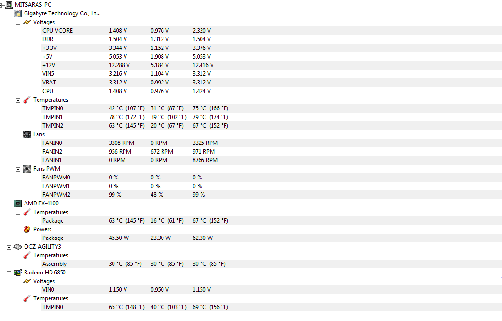Click the Radeon Temperatures thermometer icon

click(x=27, y=298)
